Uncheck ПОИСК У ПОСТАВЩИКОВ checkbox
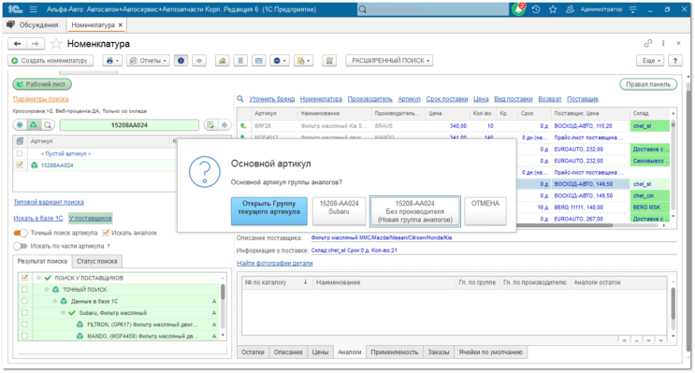 (25, 278)
